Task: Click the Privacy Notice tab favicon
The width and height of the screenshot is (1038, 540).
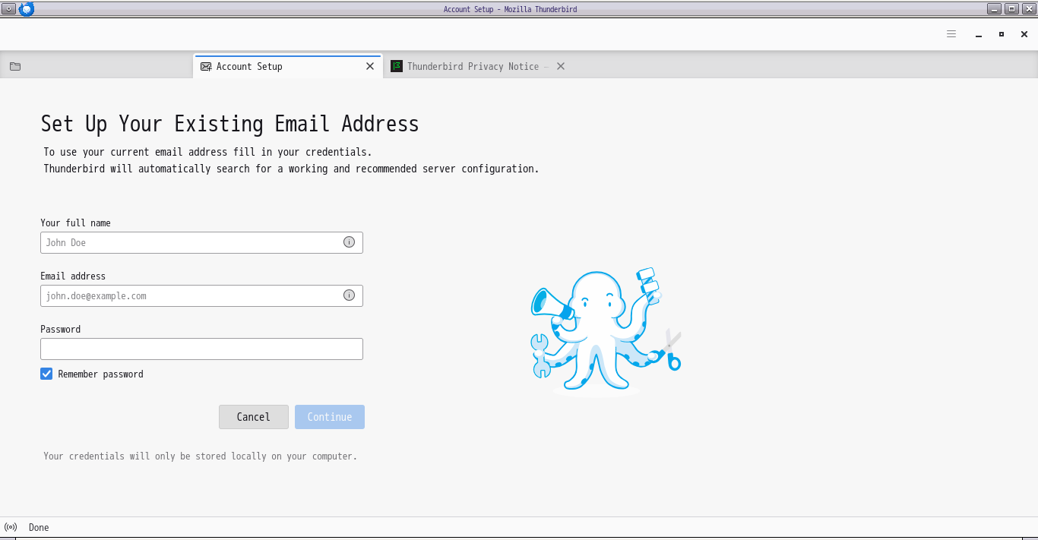Action: (397, 67)
